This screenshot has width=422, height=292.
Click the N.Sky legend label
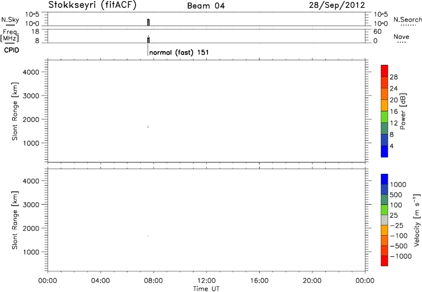[10, 20]
